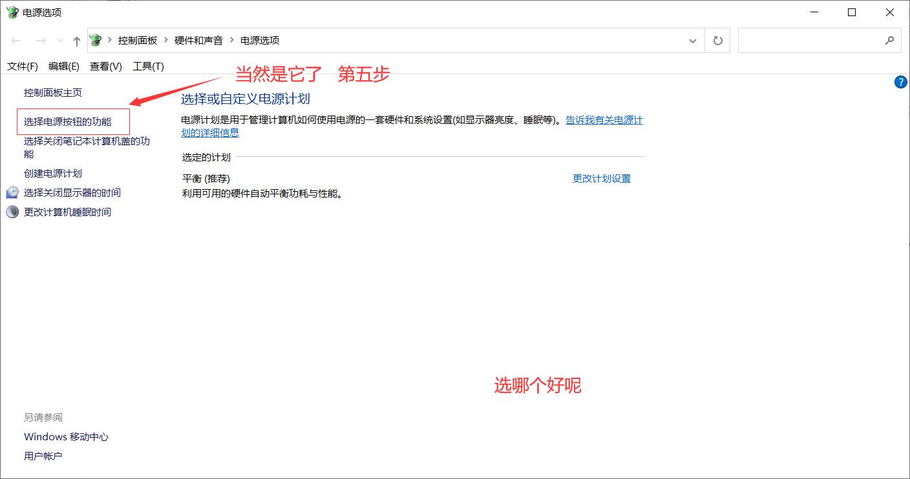Click the refresh icon in the address bar
Image resolution: width=910 pixels, height=479 pixels.
point(717,40)
